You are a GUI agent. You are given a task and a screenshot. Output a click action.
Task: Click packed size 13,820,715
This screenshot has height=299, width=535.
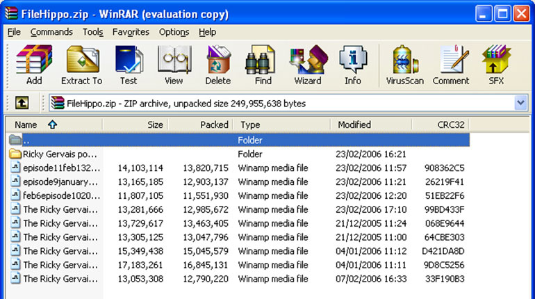[x=206, y=168]
